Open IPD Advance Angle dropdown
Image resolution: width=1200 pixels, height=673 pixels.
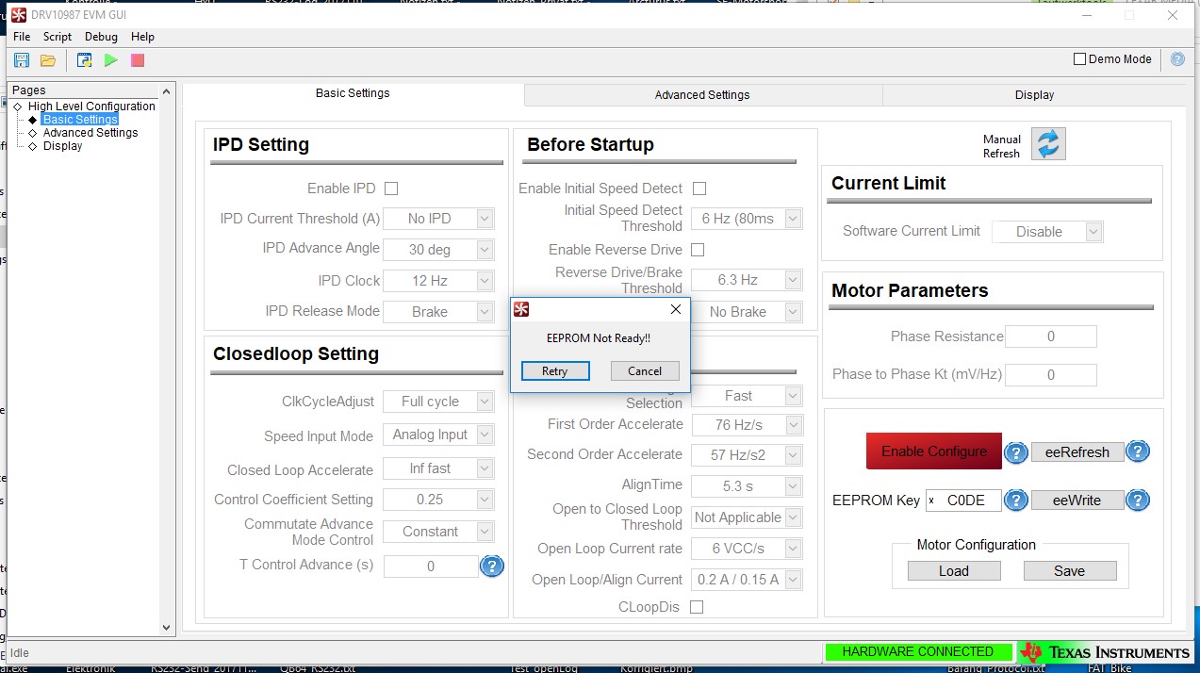(x=438, y=250)
